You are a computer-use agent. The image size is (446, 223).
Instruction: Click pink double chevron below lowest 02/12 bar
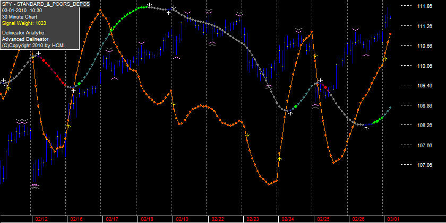pos(35,186)
